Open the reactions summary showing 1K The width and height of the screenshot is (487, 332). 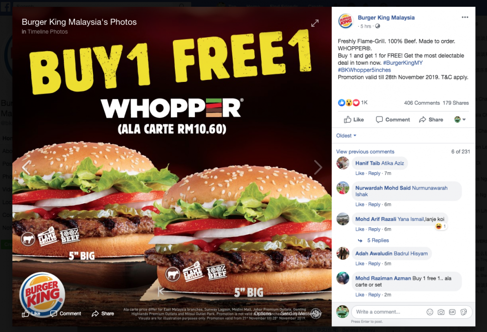click(353, 102)
